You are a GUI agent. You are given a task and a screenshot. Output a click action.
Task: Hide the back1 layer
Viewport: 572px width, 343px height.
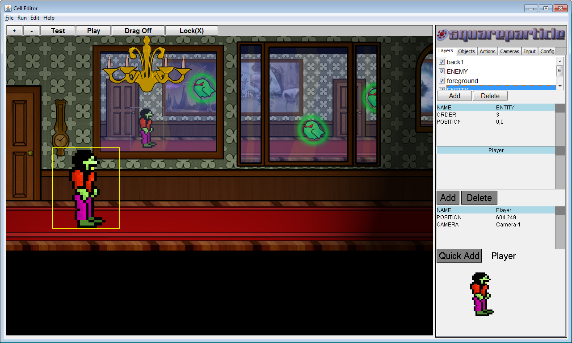442,62
